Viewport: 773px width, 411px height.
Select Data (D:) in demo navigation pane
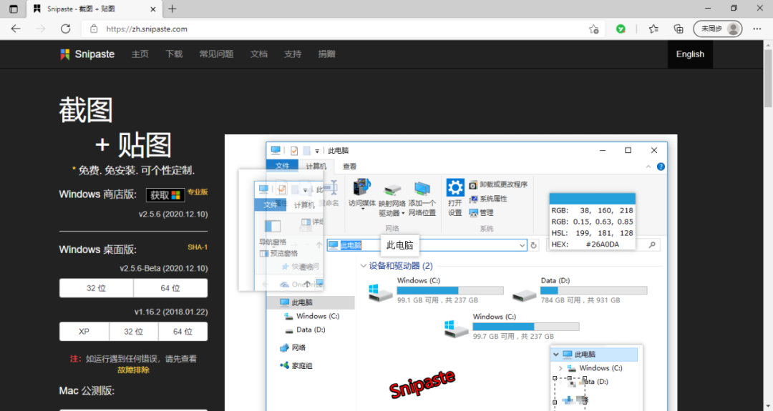pyautogui.click(x=305, y=330)
